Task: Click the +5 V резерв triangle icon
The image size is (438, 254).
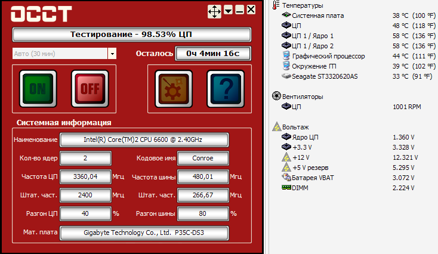Action: [x=286, y=167]
